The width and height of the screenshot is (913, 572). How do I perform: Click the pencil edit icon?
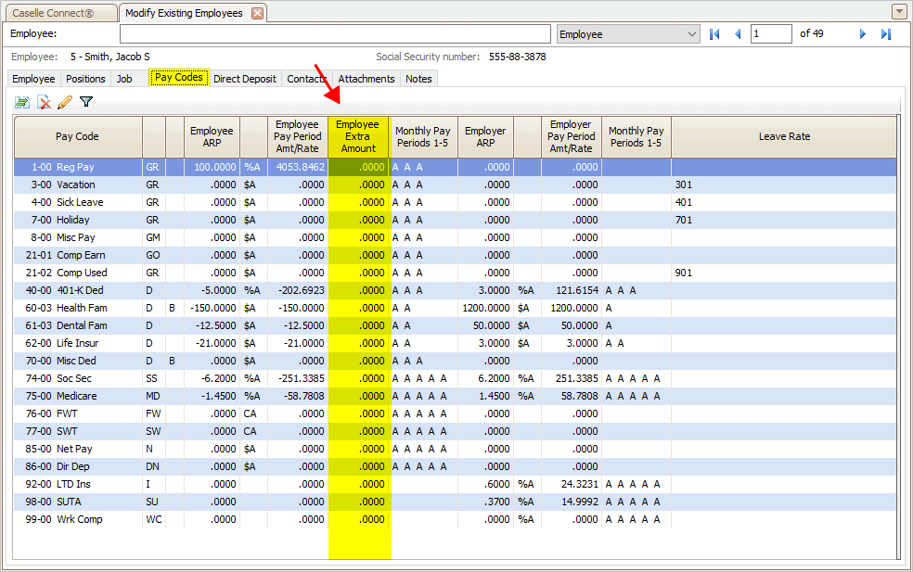coord(65,102)
